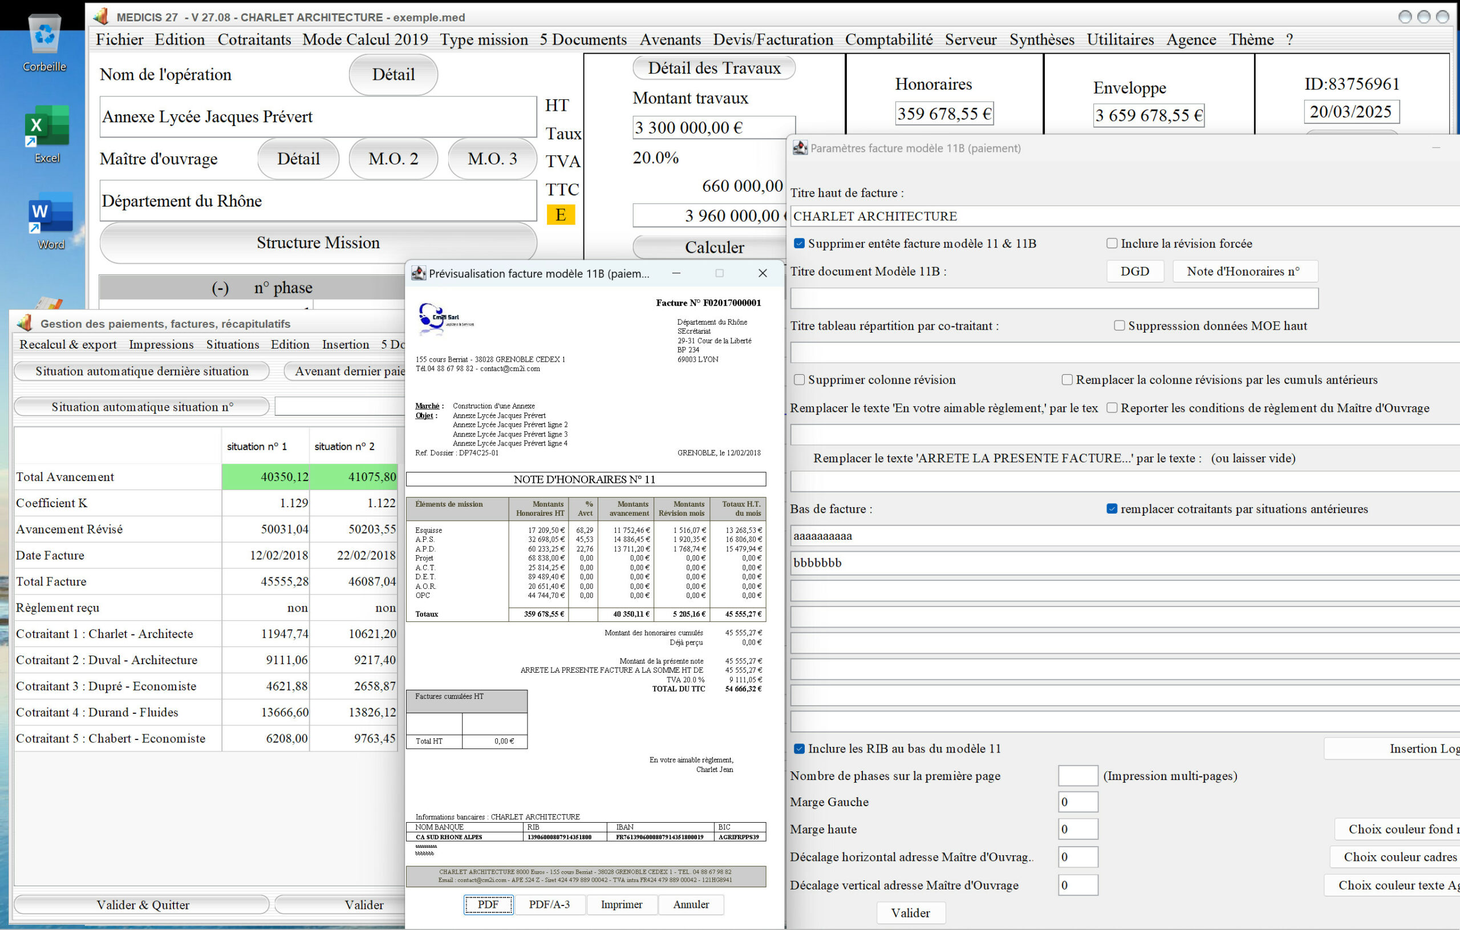The image size is (1460, 930).
Task: Open the Cotraitants menu
Action: point(254,39)
